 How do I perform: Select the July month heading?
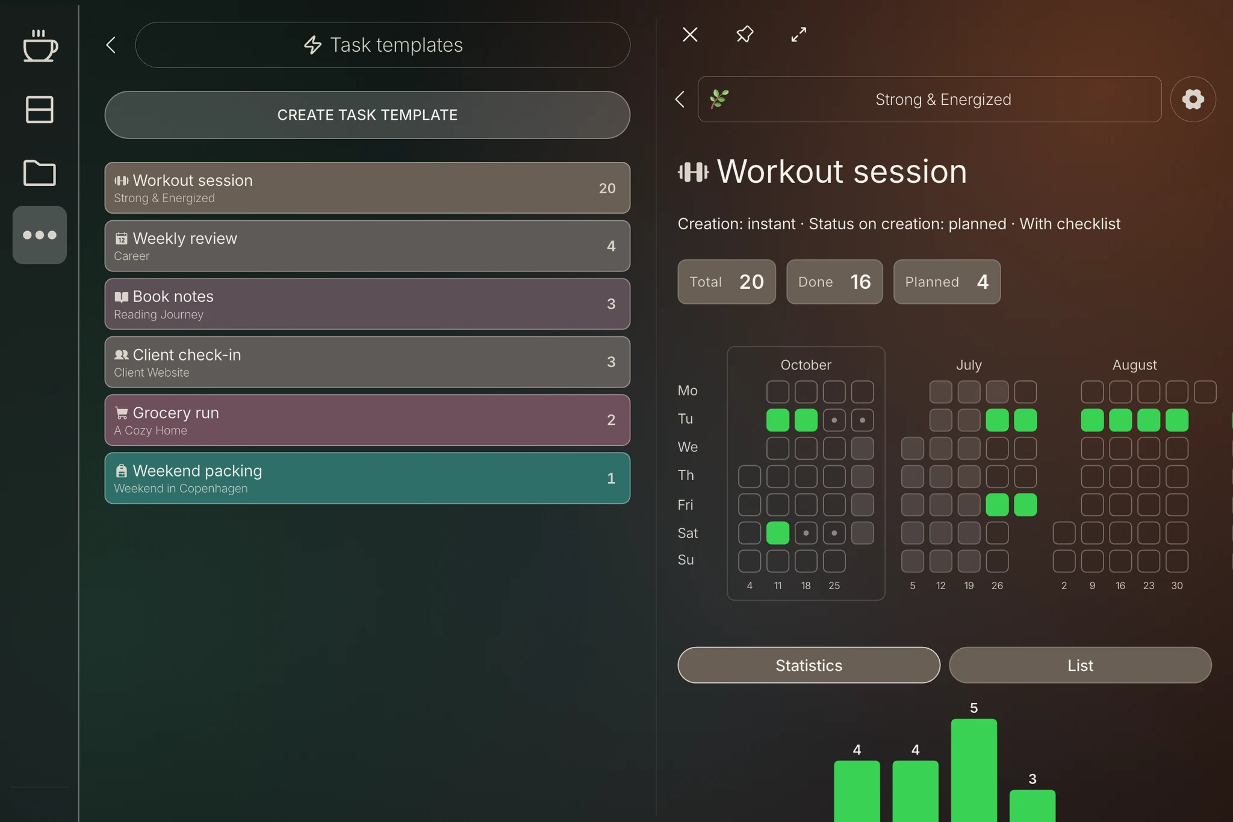coord(969,365)
